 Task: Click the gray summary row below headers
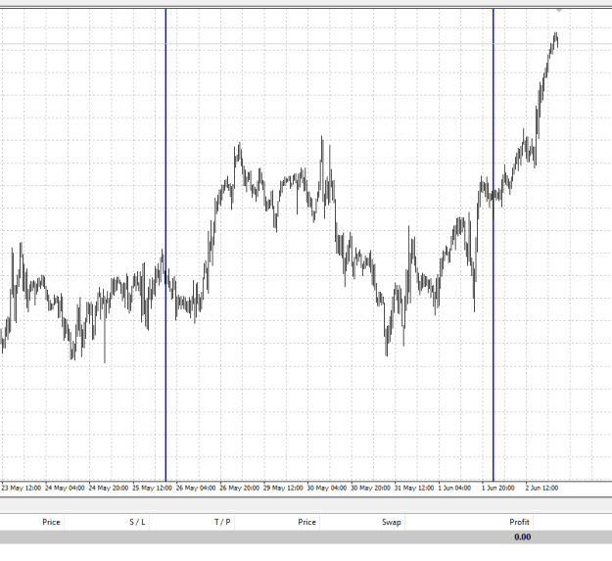tap(306, 538)
